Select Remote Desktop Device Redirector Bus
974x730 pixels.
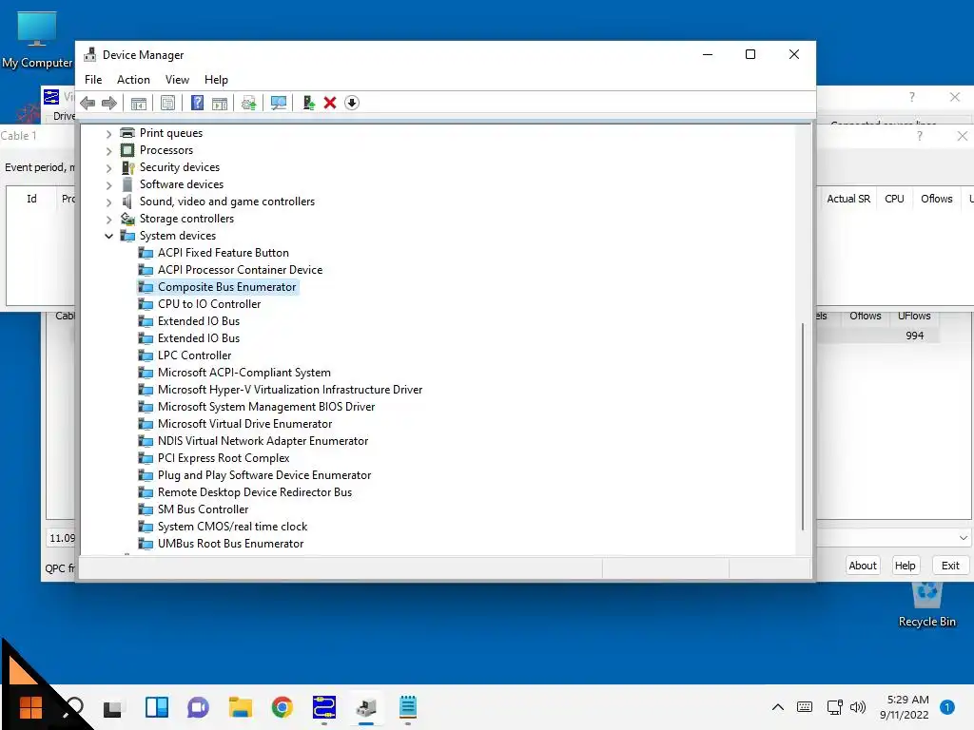255,492
